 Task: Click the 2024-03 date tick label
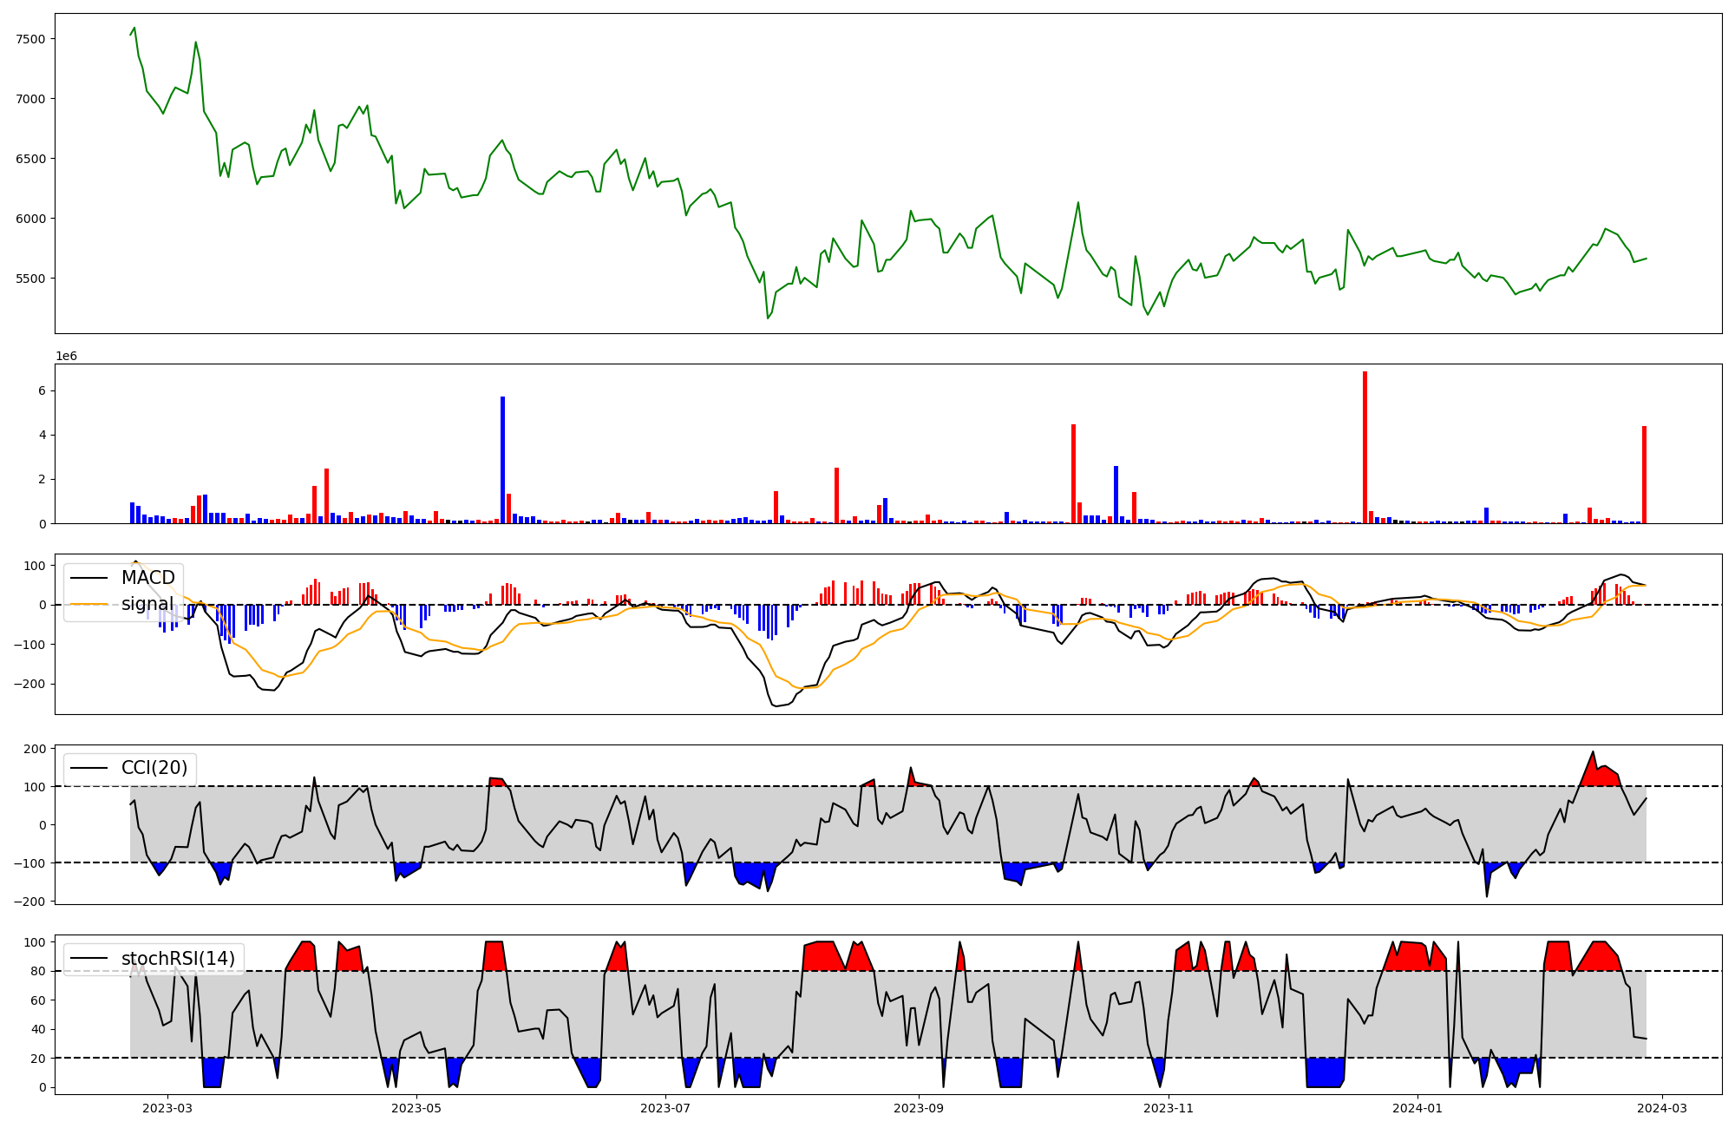(1662, 1108)
